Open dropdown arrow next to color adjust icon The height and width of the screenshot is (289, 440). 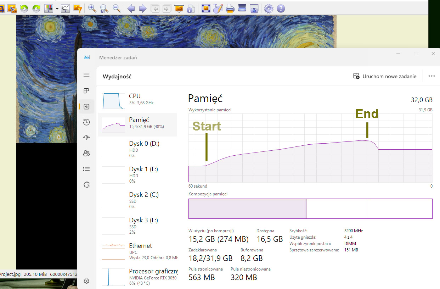[57, 9]
